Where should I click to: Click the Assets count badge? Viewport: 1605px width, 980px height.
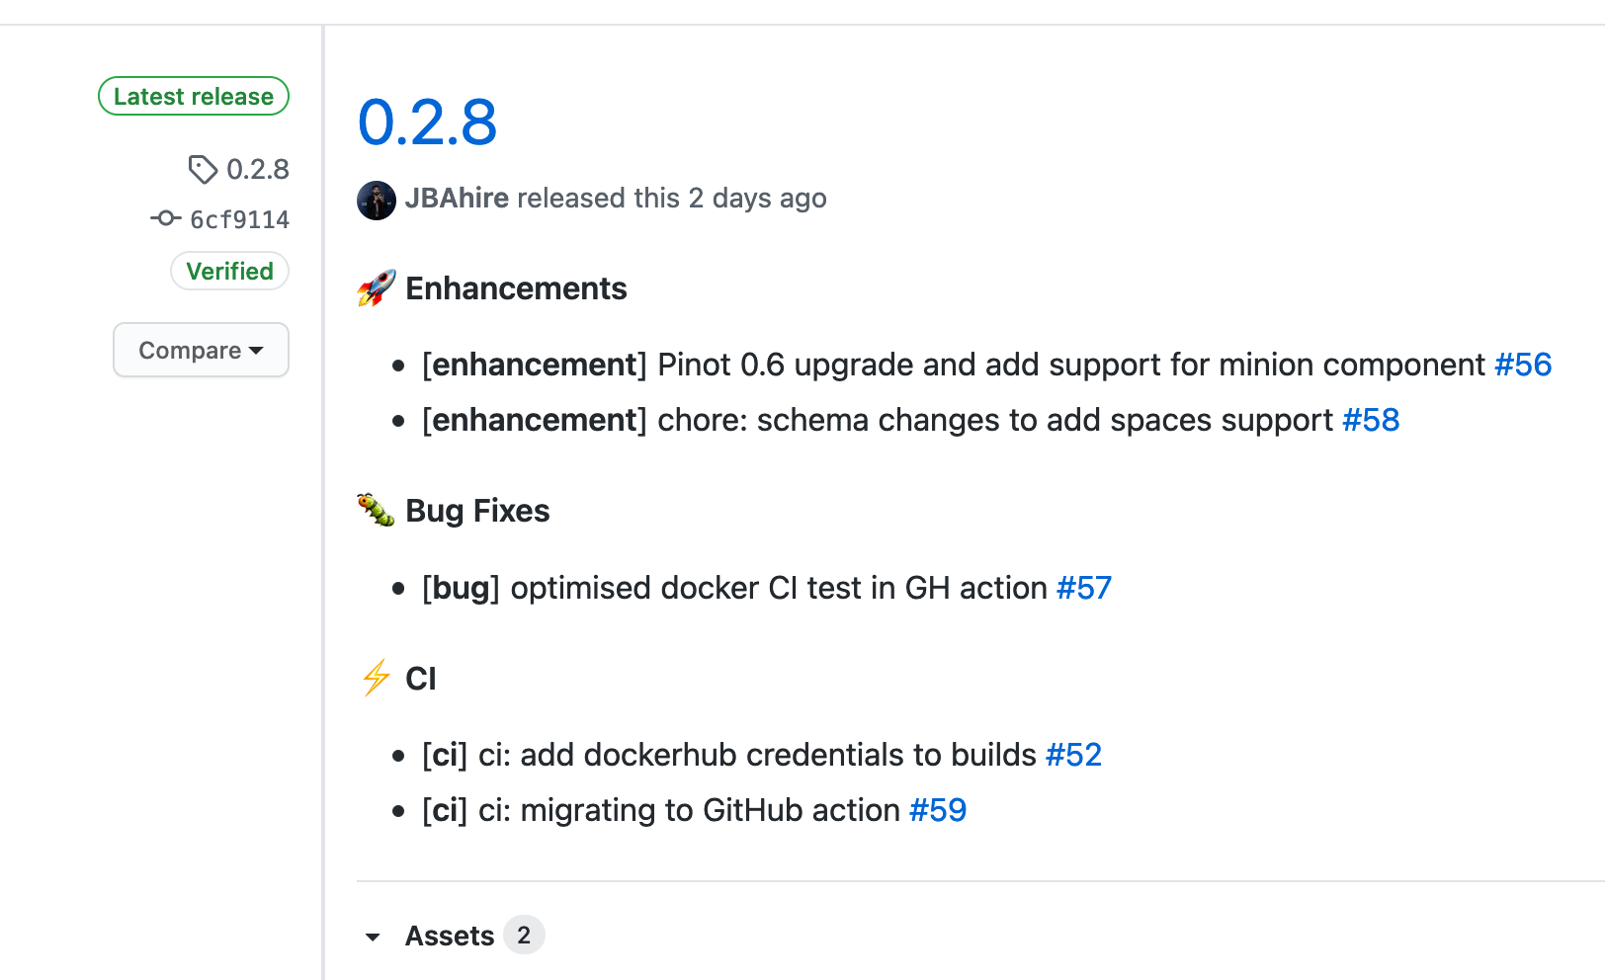524,935
